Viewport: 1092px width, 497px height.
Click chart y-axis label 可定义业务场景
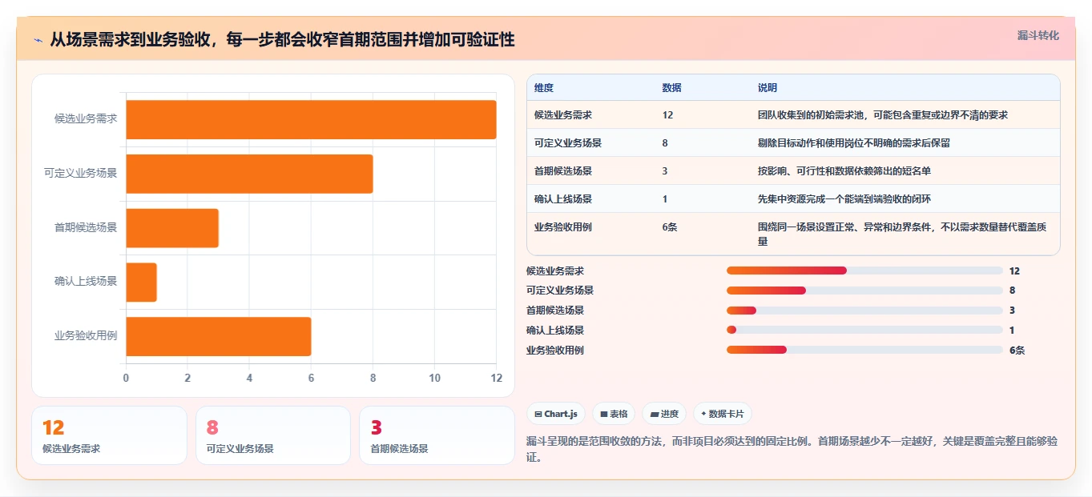(x=81, y=173)
